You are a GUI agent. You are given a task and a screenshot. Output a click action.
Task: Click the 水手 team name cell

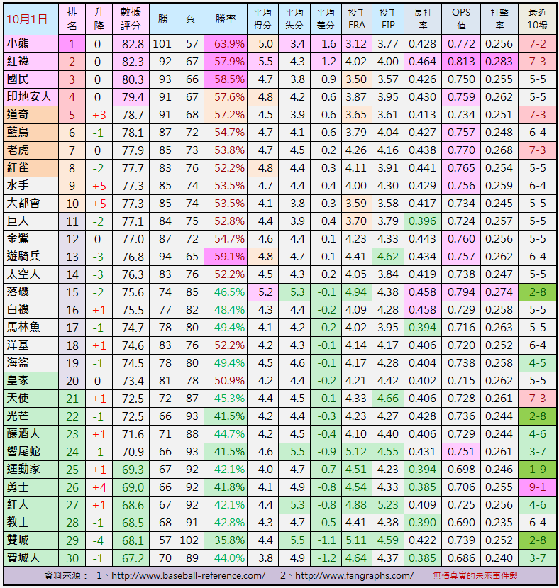click(31, 186)
